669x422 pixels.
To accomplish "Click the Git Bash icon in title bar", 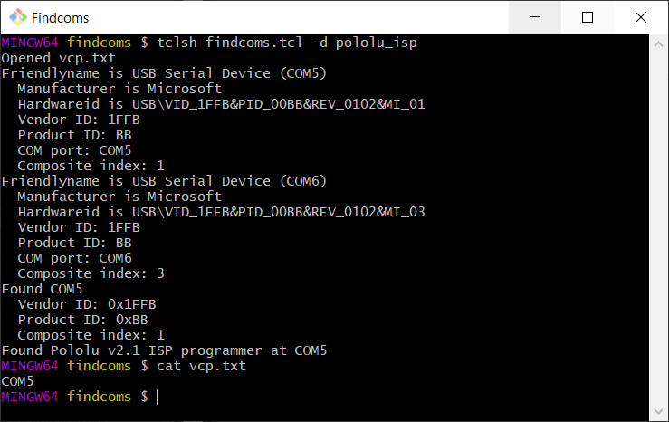I will (15, 17).
